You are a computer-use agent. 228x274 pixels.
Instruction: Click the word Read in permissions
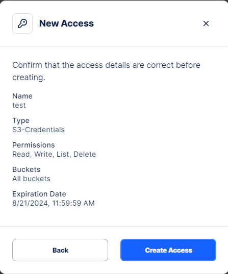[21, 154]
